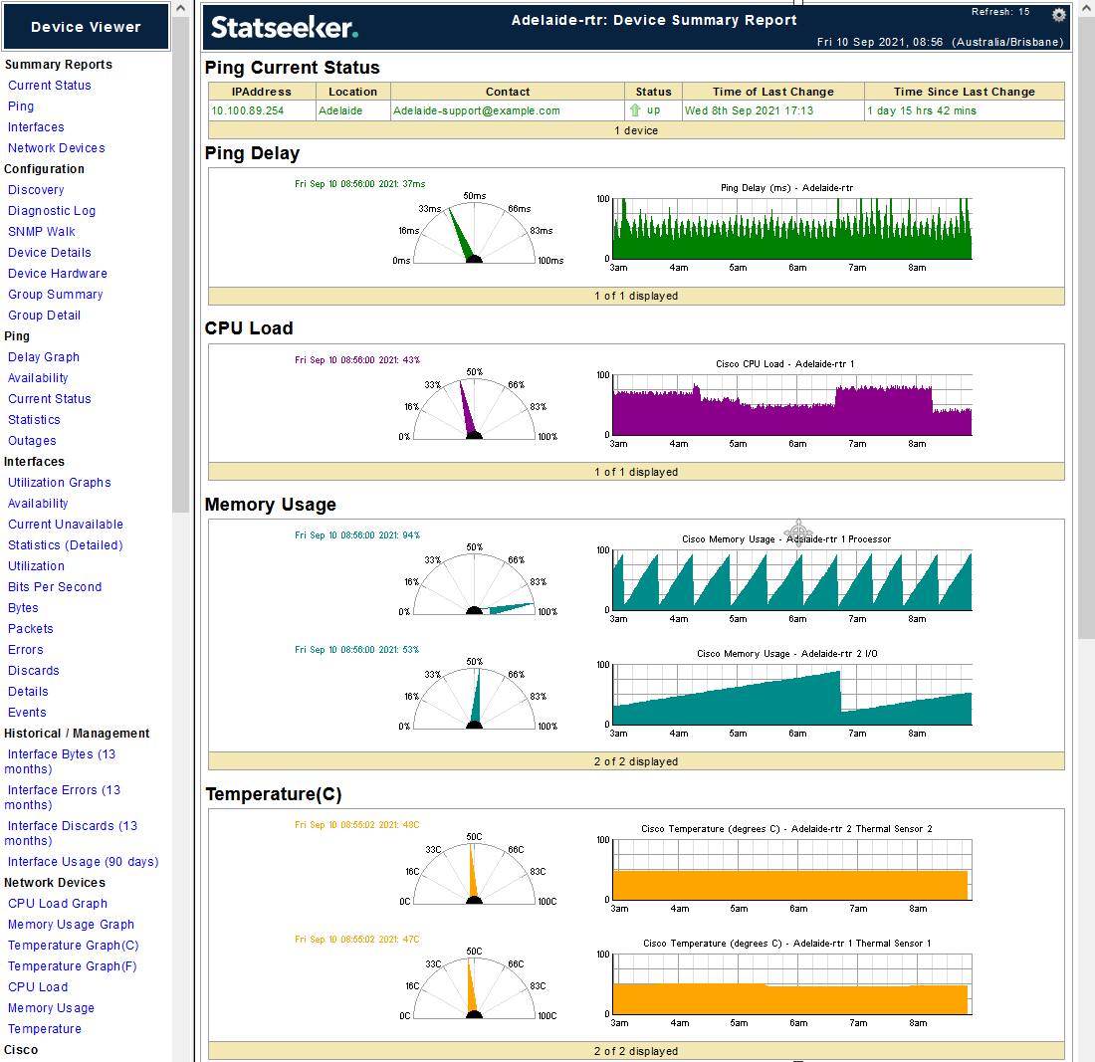
Task: Open Interface Discards (13 months) link
Action: tap(72, 833)
